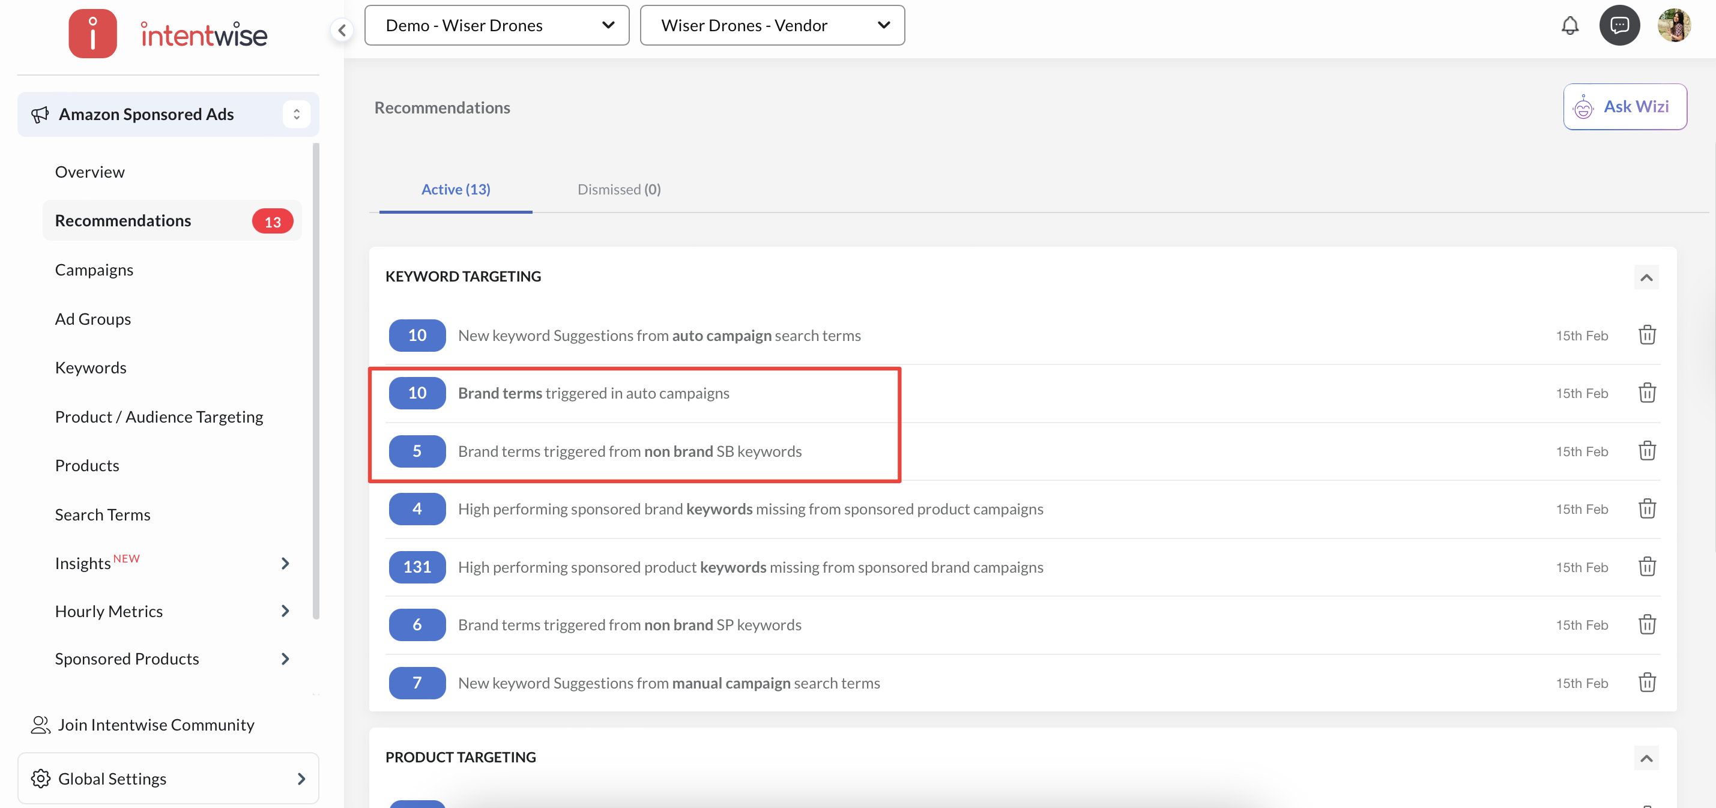The image size is (1716, 808).
Task: Click the sidebar vertical scrollbar
Action: point(316,379)
